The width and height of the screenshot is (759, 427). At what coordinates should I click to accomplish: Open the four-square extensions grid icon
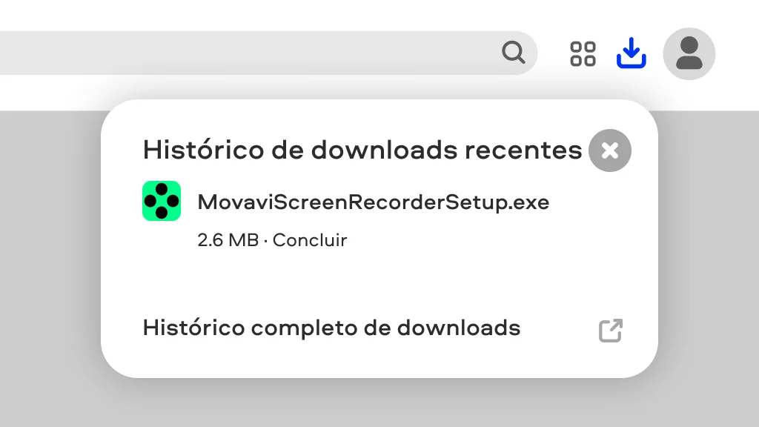pyautogui.click(x=583, y=53)
